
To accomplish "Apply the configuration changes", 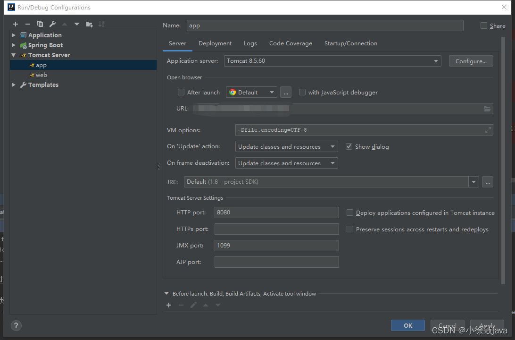I will (x=487, y=325).
